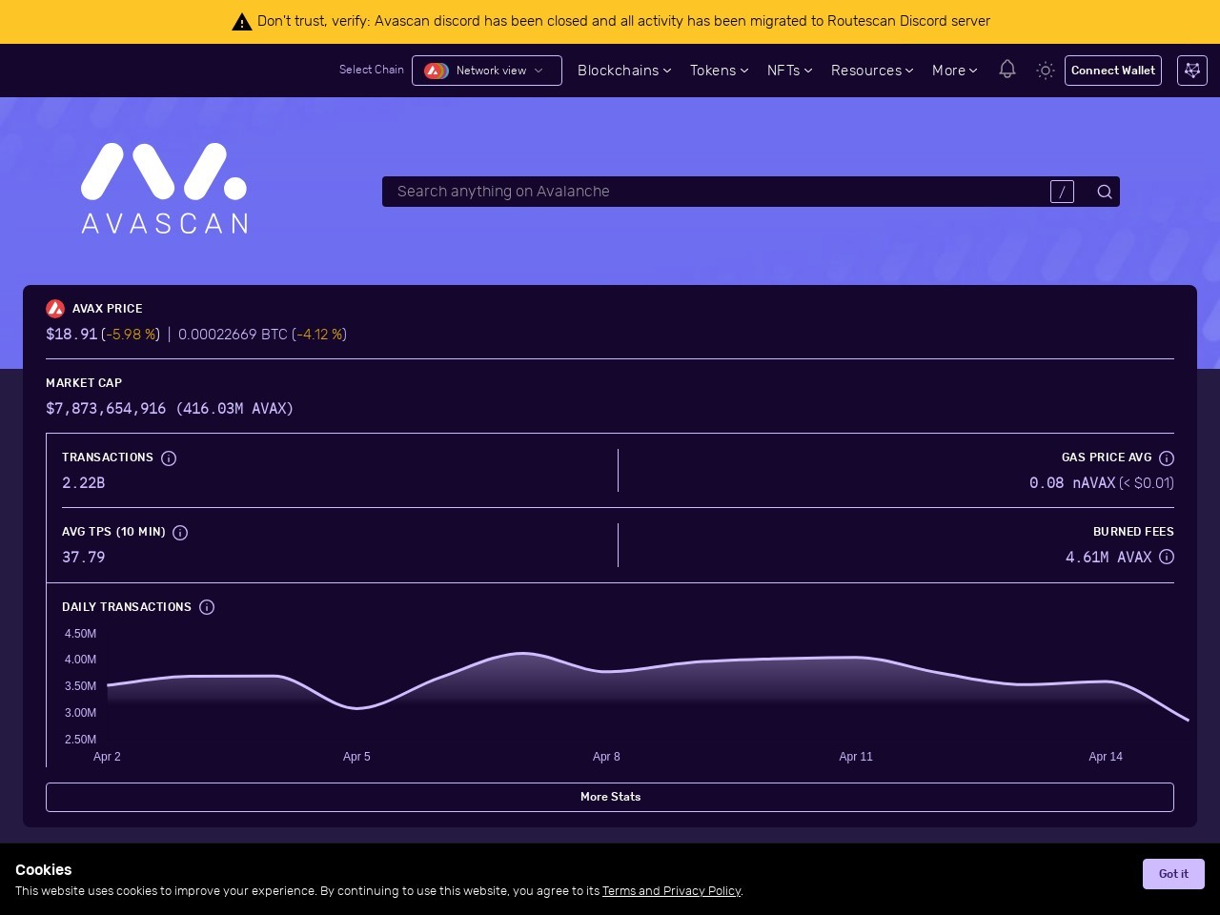Screen dimensions: 1220x915
Task: Click the Connect Wallet button
Action: (x=1112, y=71)
